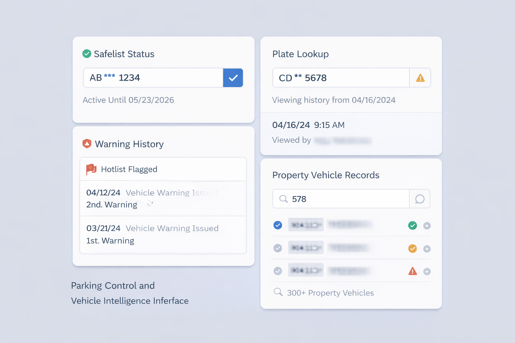
Task: Expand details for the first vehicle using its plus icon
Action: tap(427, 225)
